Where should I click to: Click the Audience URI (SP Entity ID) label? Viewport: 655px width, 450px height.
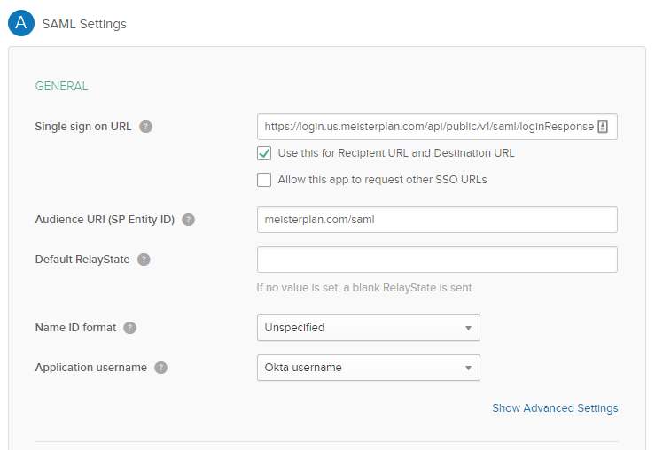[105, 220]
